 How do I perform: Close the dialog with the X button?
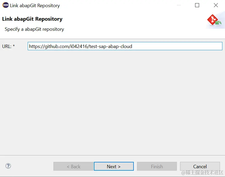[216, 5]
